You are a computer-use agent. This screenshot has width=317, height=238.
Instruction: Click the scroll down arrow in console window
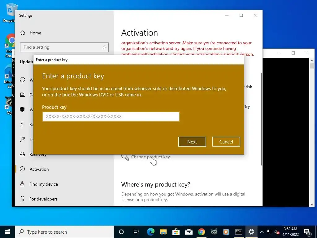[x=312, y=204]
